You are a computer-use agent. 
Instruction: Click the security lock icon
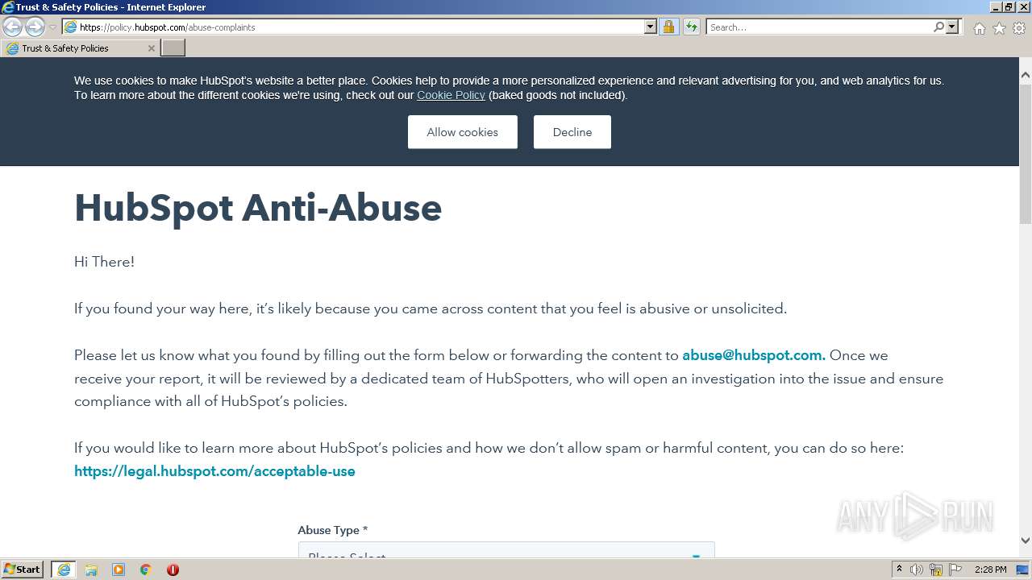point(668,27)
